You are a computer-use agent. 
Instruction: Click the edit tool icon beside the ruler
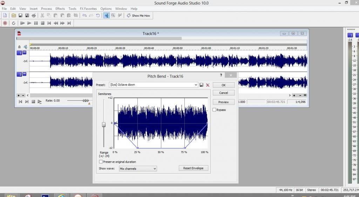coord(25,47)
